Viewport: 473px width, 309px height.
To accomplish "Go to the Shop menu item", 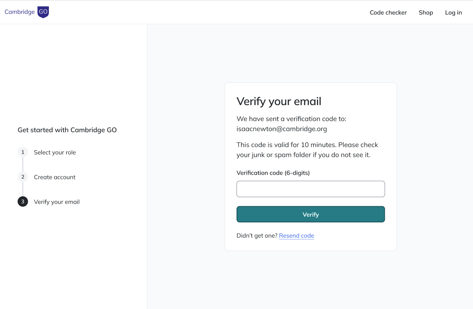I will pos(426,13).
